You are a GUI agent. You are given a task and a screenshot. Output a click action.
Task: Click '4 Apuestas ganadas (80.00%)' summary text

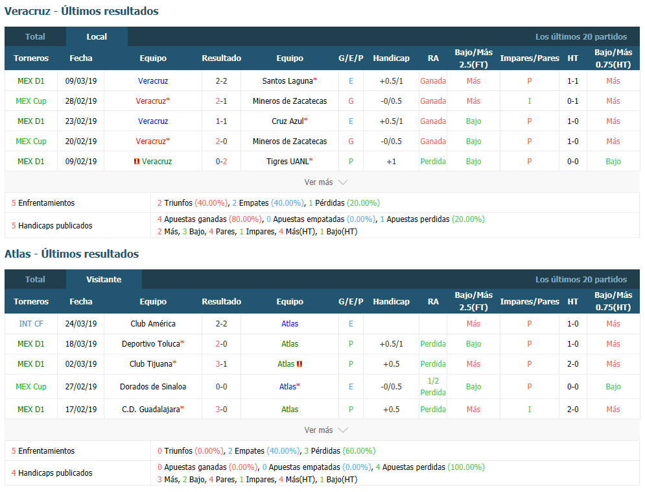point(209,219)
